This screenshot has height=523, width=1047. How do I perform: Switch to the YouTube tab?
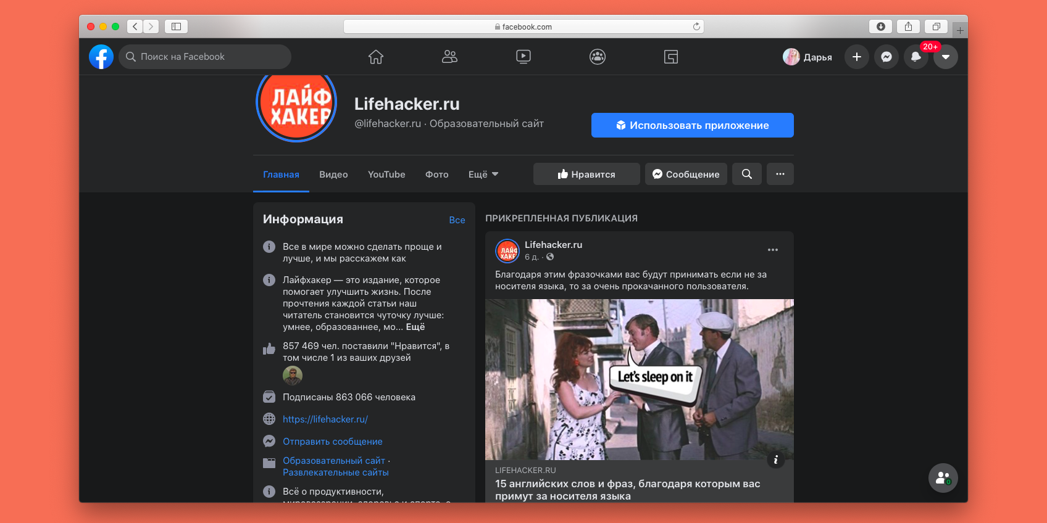point(386,175)
